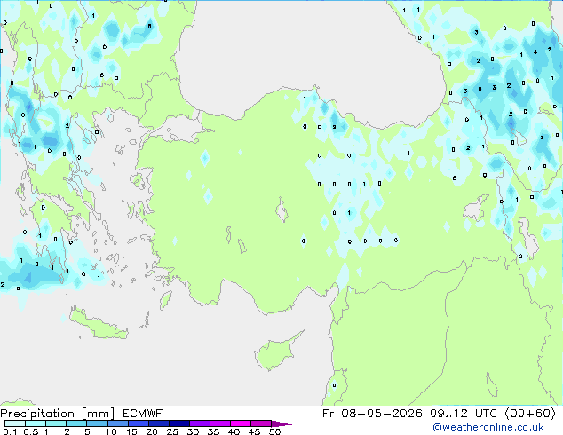This screenshot has width=563, height=435.
Task: Click the '0.5' legend scale number
Action: click(31, 431)
